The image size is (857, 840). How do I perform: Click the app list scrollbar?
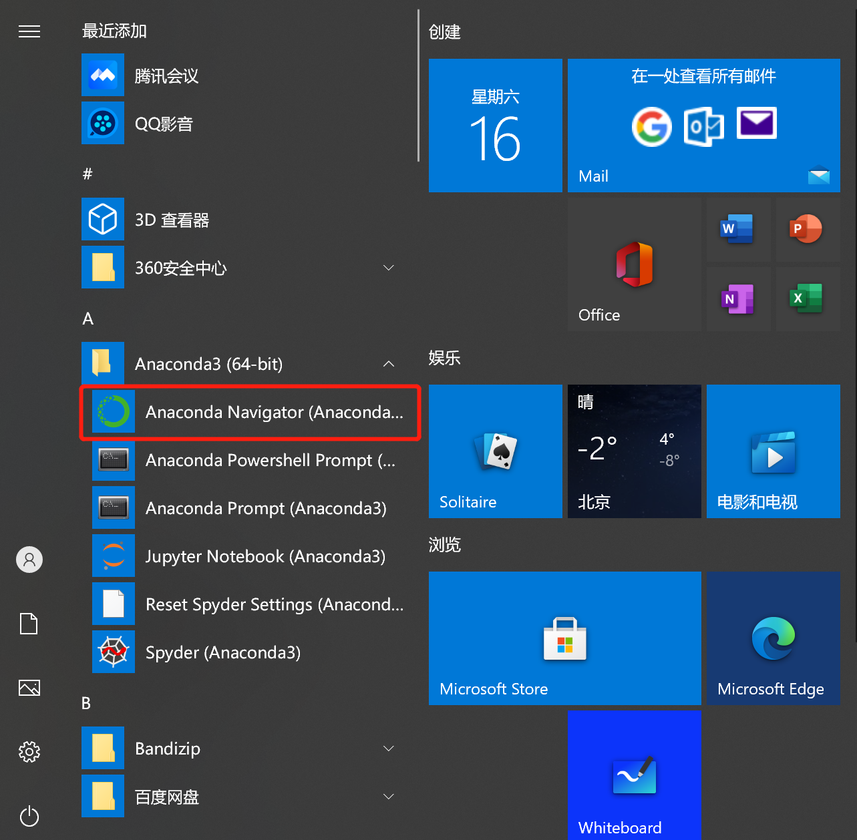coord(418,85)
